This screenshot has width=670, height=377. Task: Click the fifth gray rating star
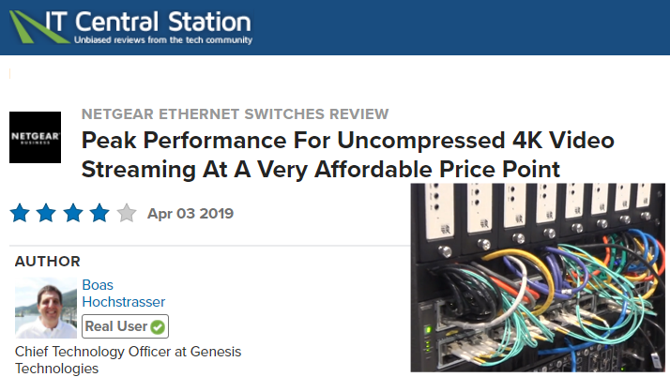point(127,213)
